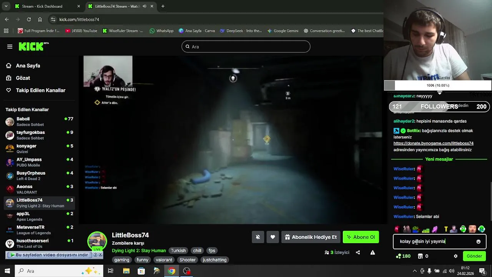This screenshot has width=492, height=277.
Task: Click the Ara search field on Kick
Action: coord(246,47)
